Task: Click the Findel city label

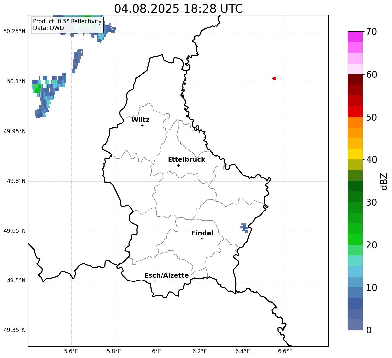Action: 202,233
